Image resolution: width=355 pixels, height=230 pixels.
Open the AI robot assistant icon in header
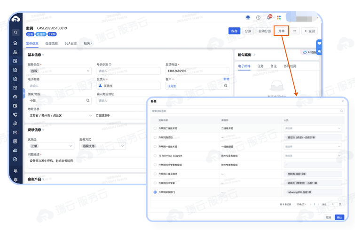(x=248, y=17)
